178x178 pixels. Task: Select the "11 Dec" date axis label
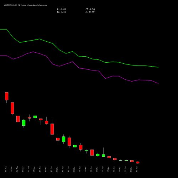pos(85,169)
